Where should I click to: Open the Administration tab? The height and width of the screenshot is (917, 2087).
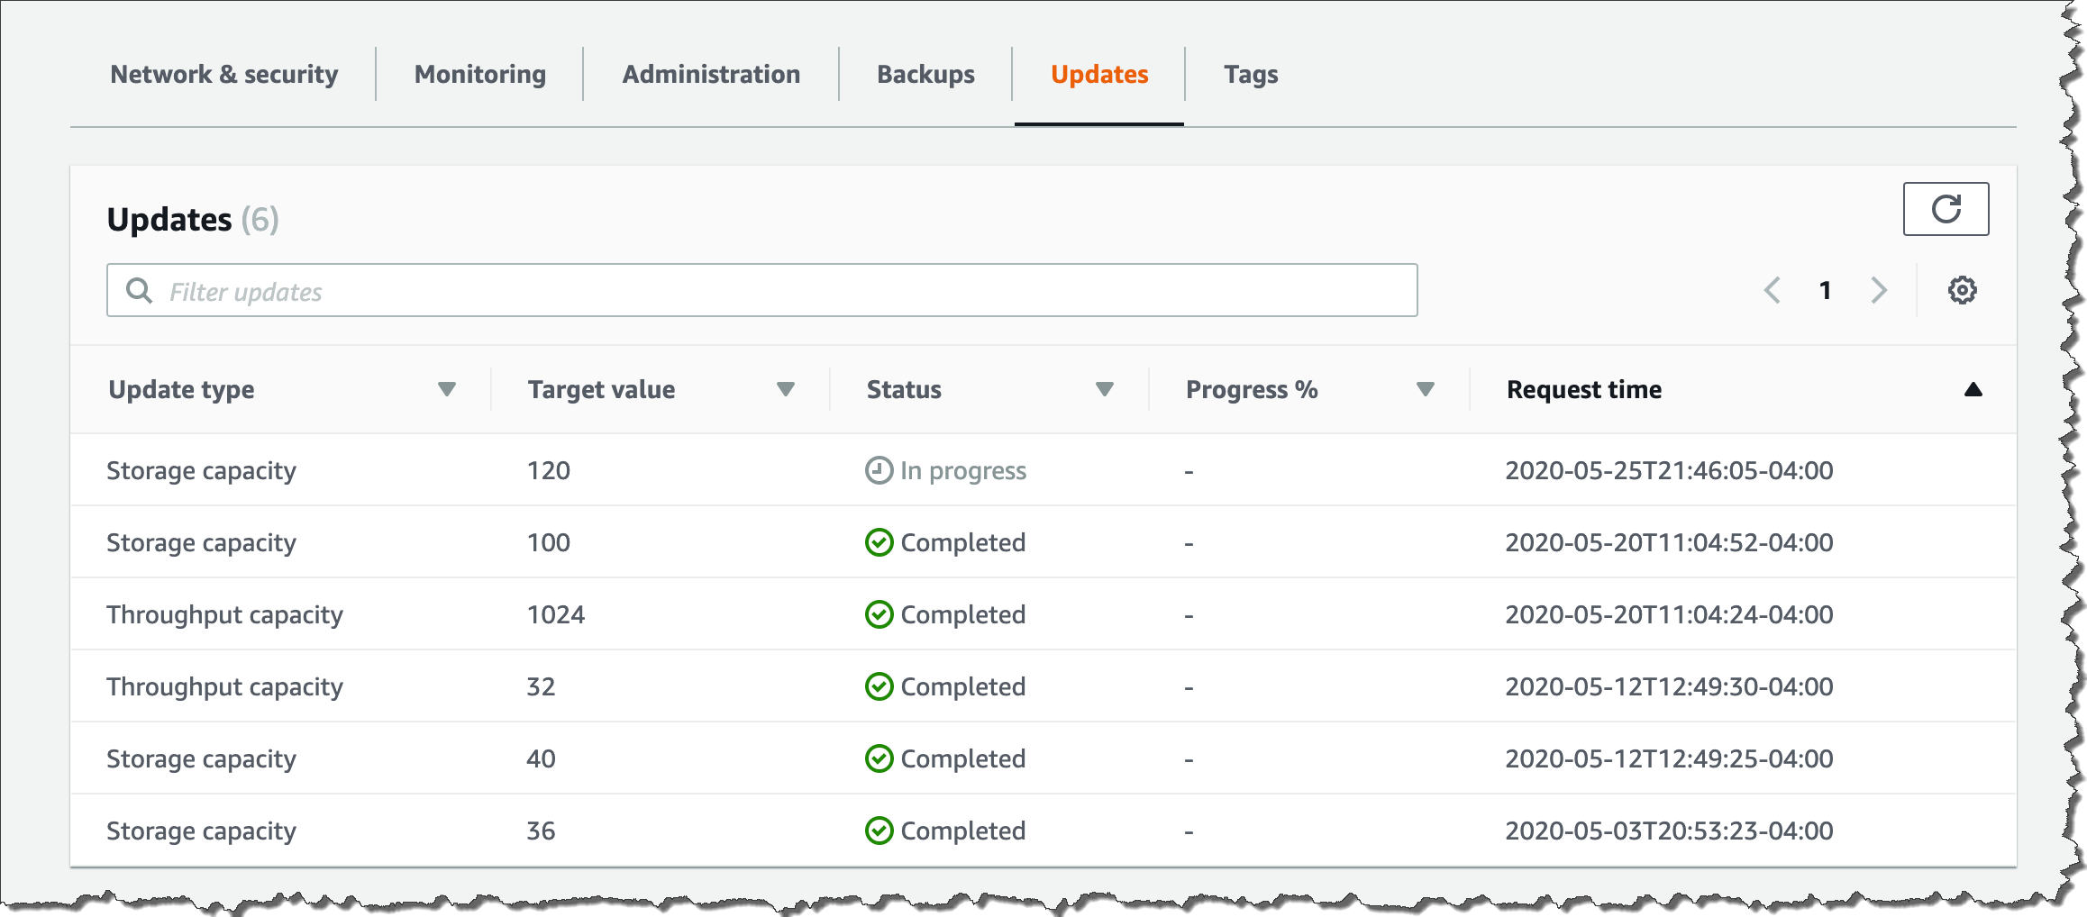pyautogui.click(x=711, y=74)
